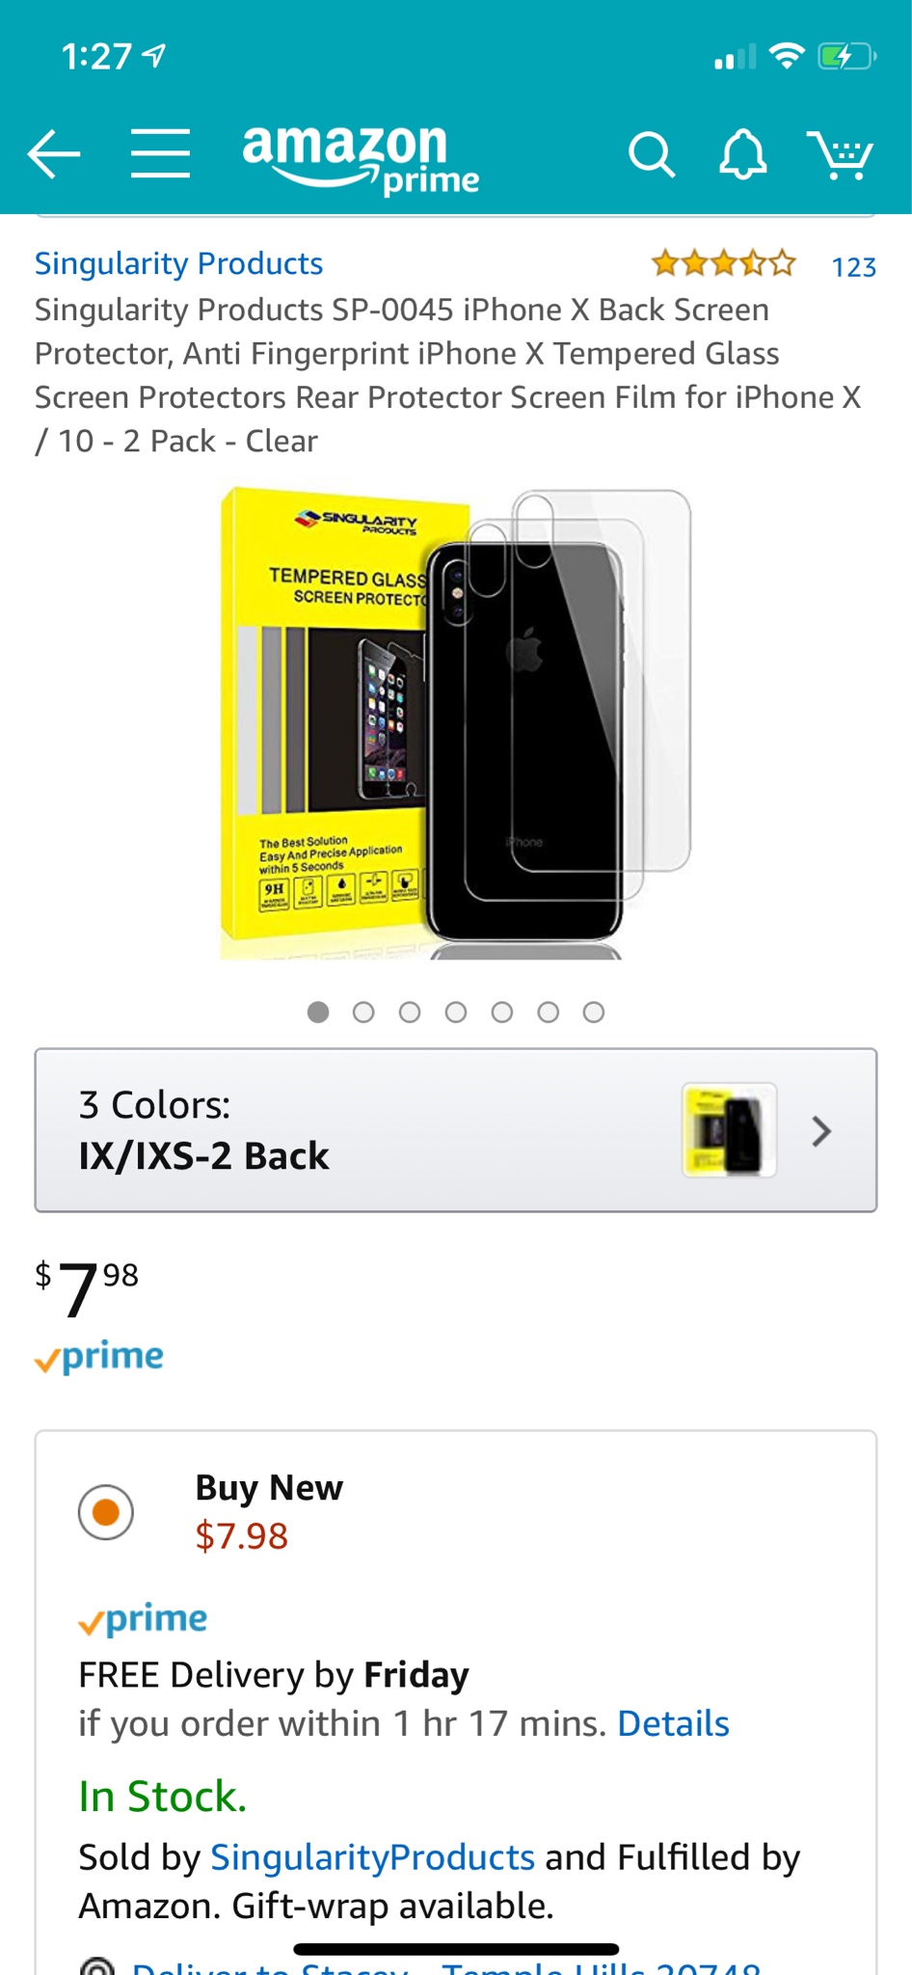The width and height of the screenshot is (912, 1975).
Task: Tap the back arrow icon
Action: tap(53, 154)
